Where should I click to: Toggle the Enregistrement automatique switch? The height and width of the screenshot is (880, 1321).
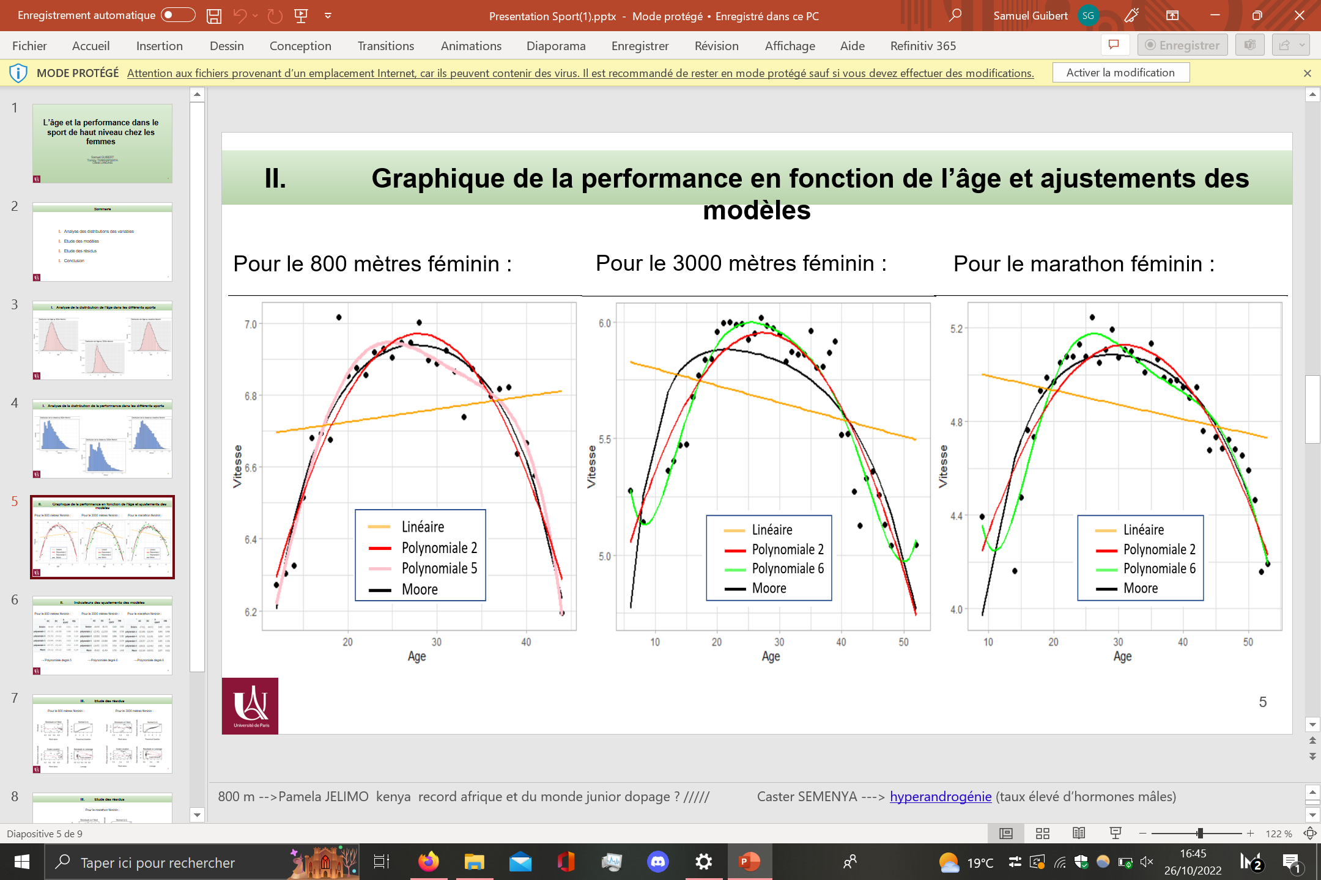(178, 15)
